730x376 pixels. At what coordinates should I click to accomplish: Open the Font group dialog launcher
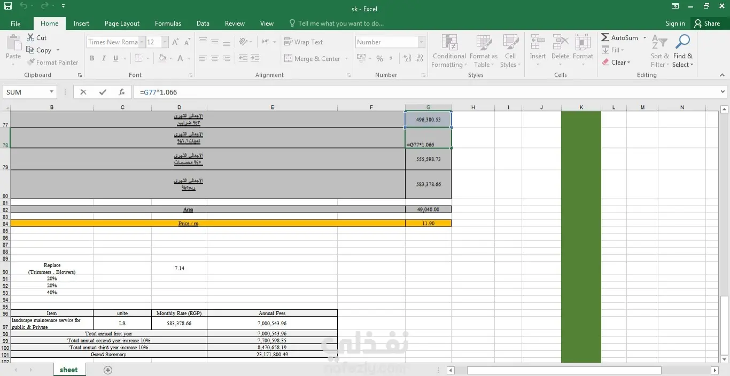(x=191, y=75)
